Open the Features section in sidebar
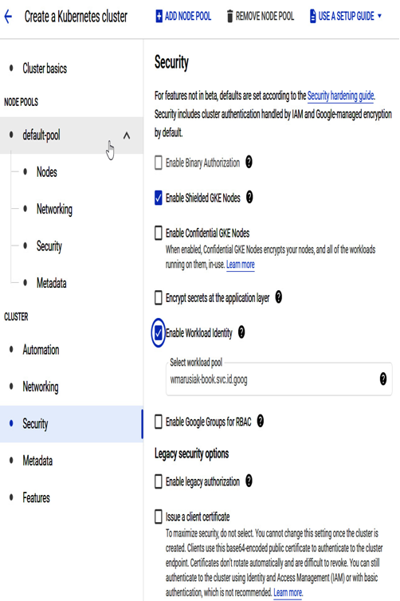 (36, 497)
